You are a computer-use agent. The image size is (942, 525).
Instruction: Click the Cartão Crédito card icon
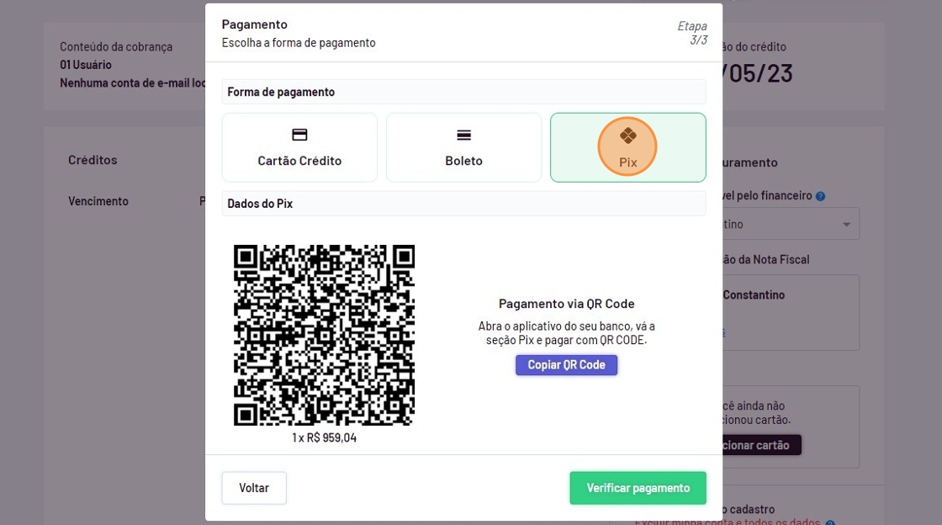[299, 135]
